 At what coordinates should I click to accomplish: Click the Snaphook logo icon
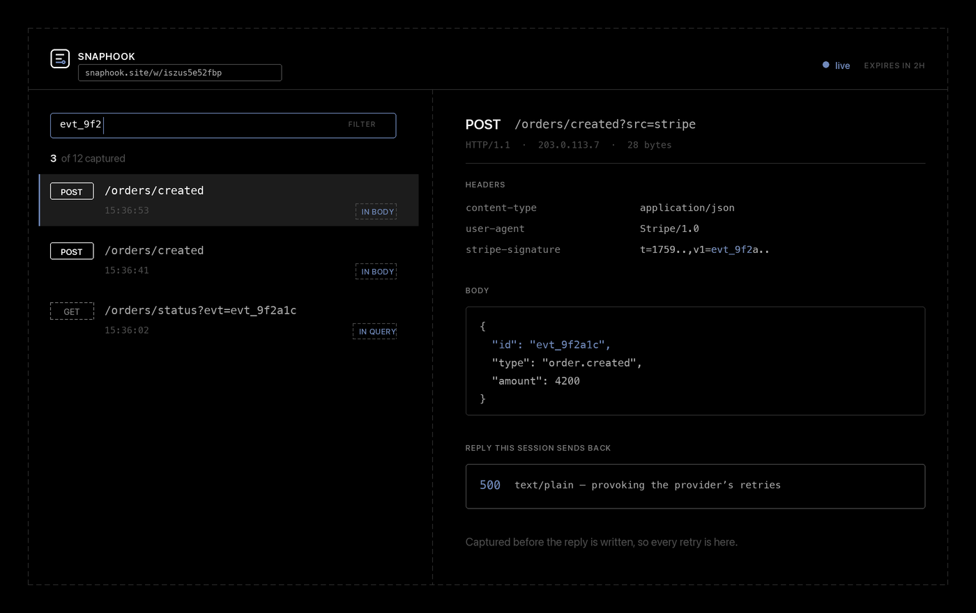tap(60, 59)
